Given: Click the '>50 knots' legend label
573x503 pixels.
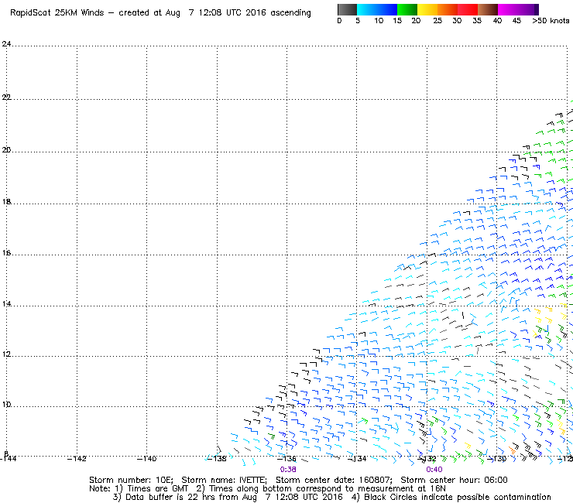Looking at the screenshot, I should [x=551, y=21].
